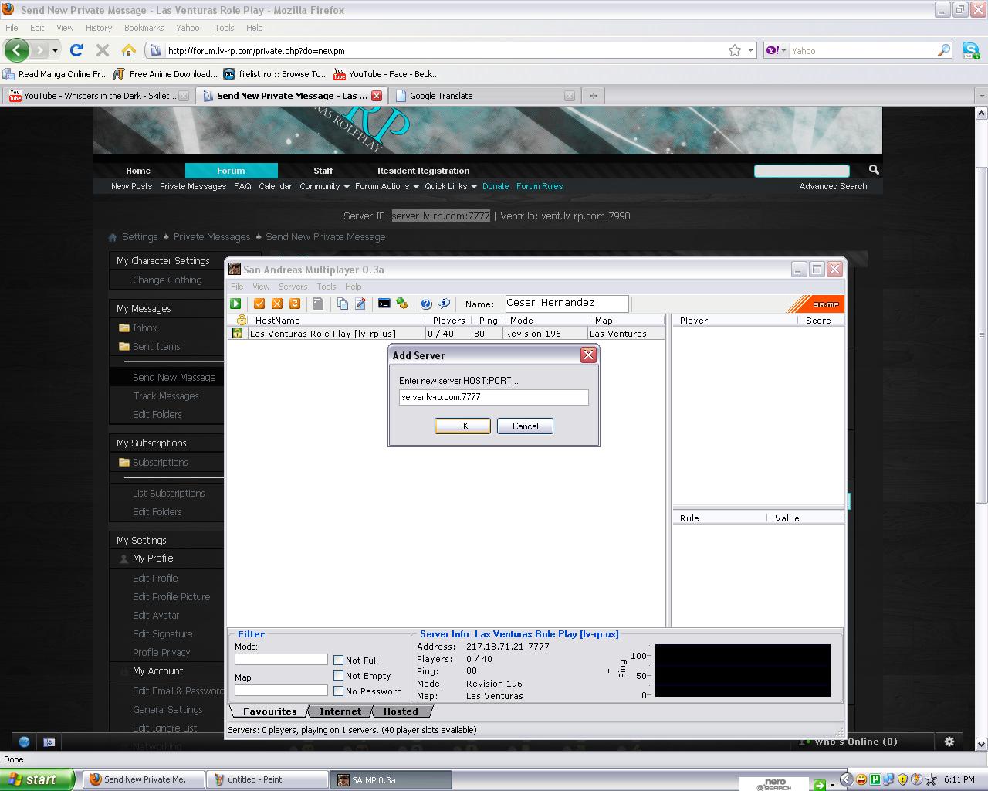
Task: Click the Firefox stop loading X icon
Action: (102, 50)
